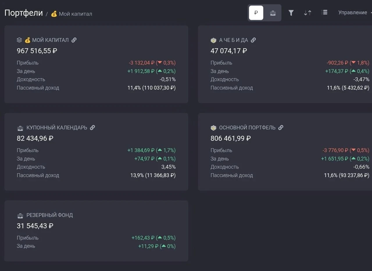This screenshot has width=372, height=271.
Task: Select the ruble currency toggle
Action: 256,13
